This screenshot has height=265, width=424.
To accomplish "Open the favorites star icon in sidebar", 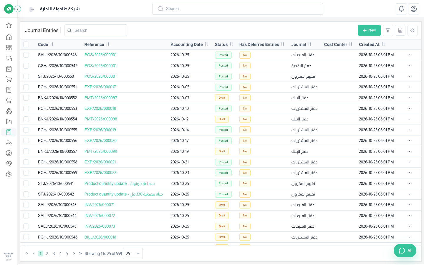I will point(9,25).
